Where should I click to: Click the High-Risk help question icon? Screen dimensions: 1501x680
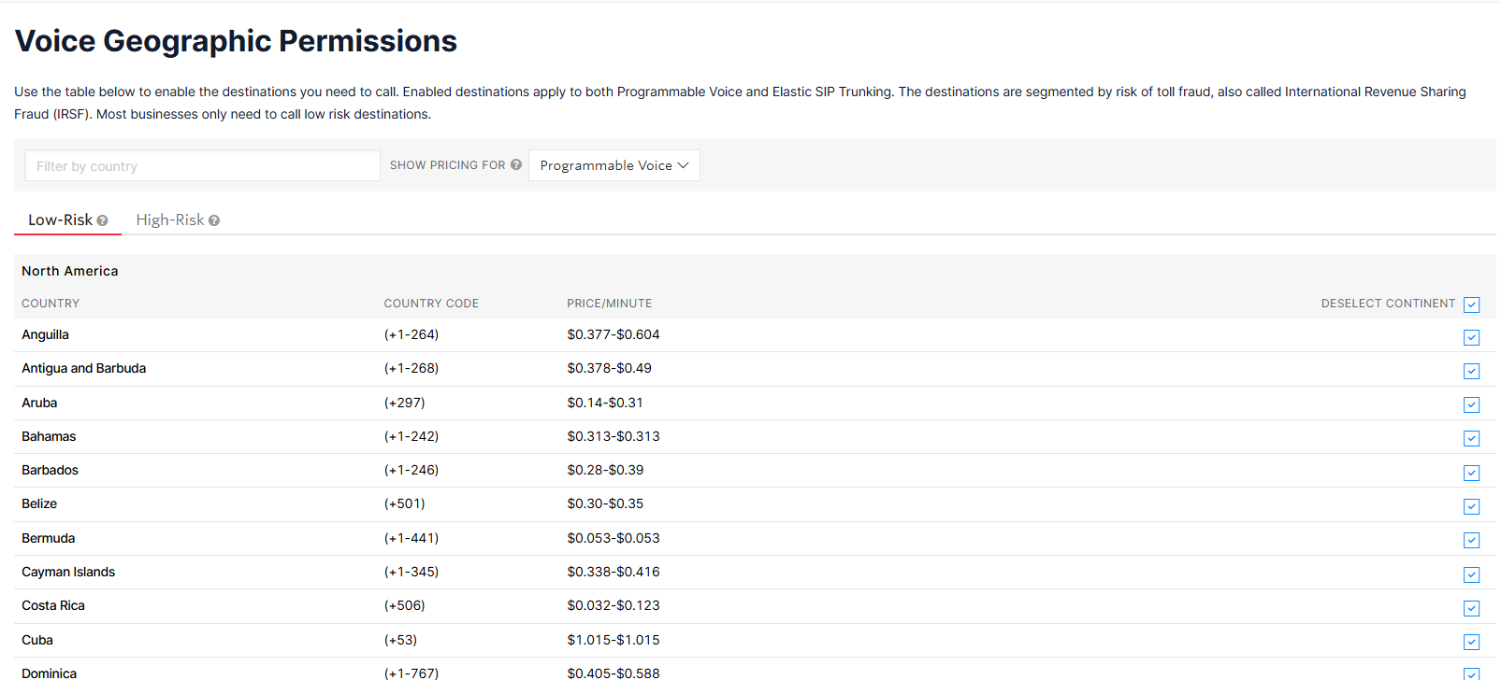pyautogui.click(x=214, y=220)
